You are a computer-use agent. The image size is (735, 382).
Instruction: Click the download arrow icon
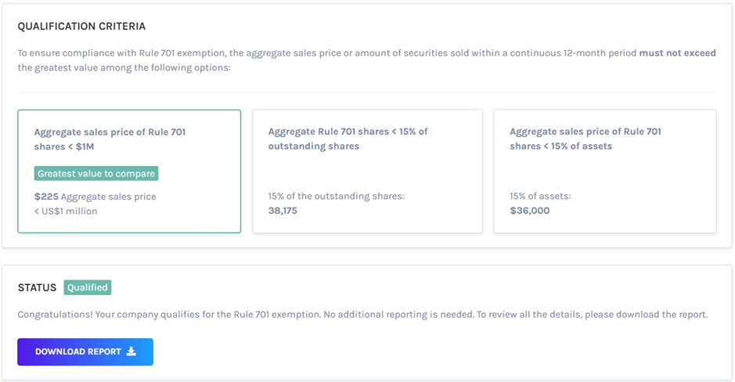tap(132, 352)
